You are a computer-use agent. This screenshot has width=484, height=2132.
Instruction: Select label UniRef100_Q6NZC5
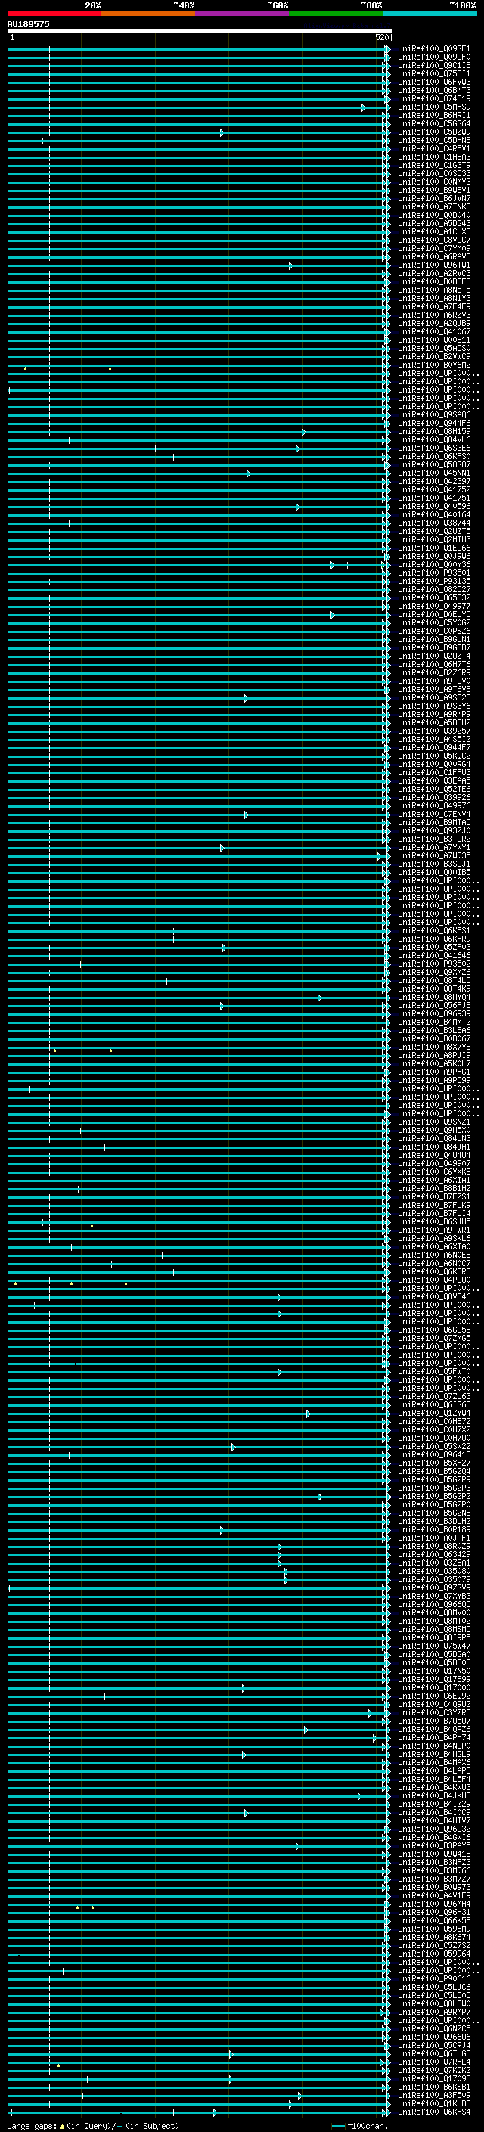click(433, 2029)
